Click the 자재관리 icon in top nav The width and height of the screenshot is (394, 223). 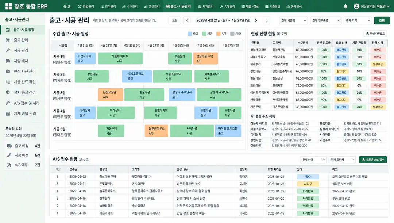click(200, 7)
